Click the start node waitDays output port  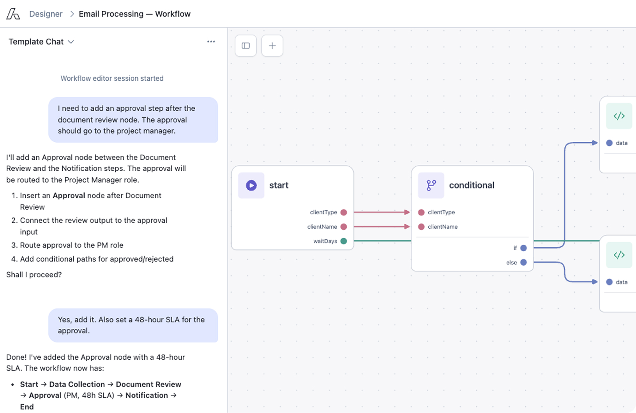coord(344,241)
